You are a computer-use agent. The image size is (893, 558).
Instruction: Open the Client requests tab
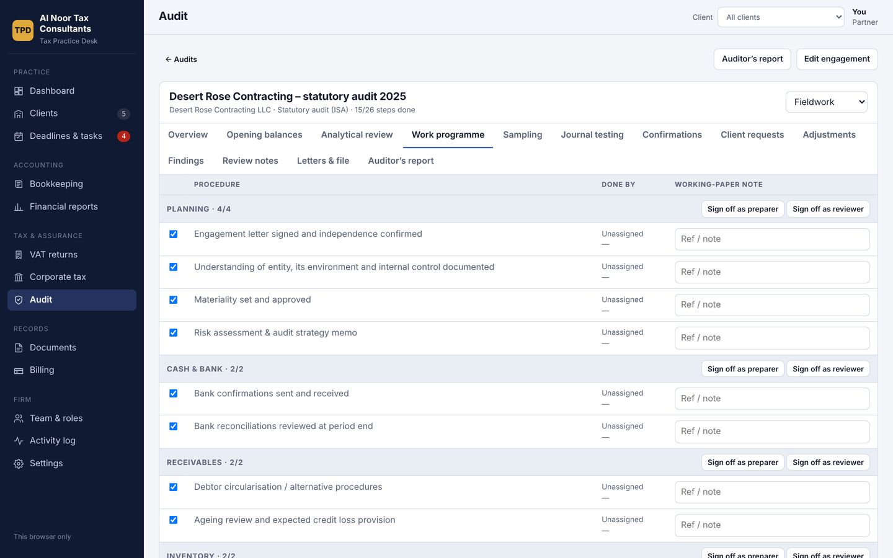(752, 135)
